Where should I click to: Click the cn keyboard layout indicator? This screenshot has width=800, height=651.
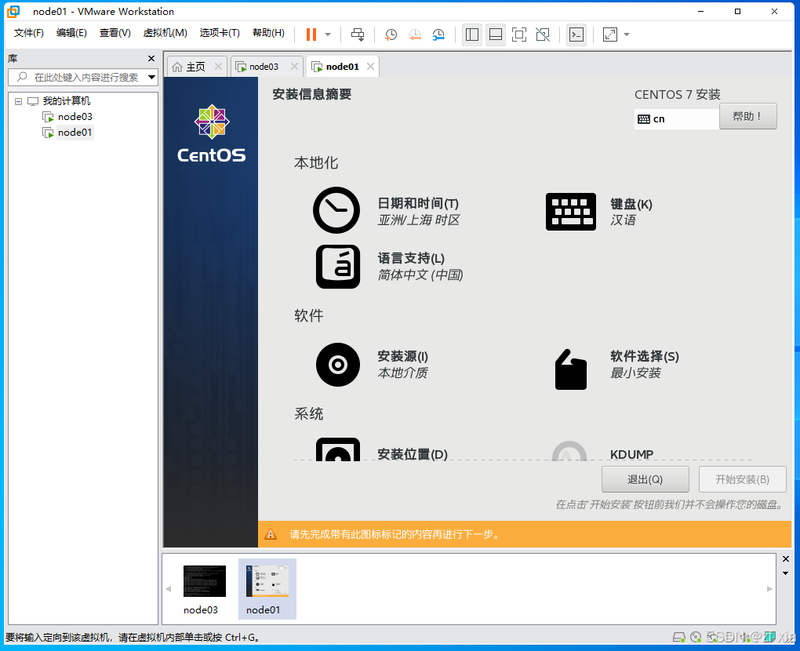coord(677,119)
